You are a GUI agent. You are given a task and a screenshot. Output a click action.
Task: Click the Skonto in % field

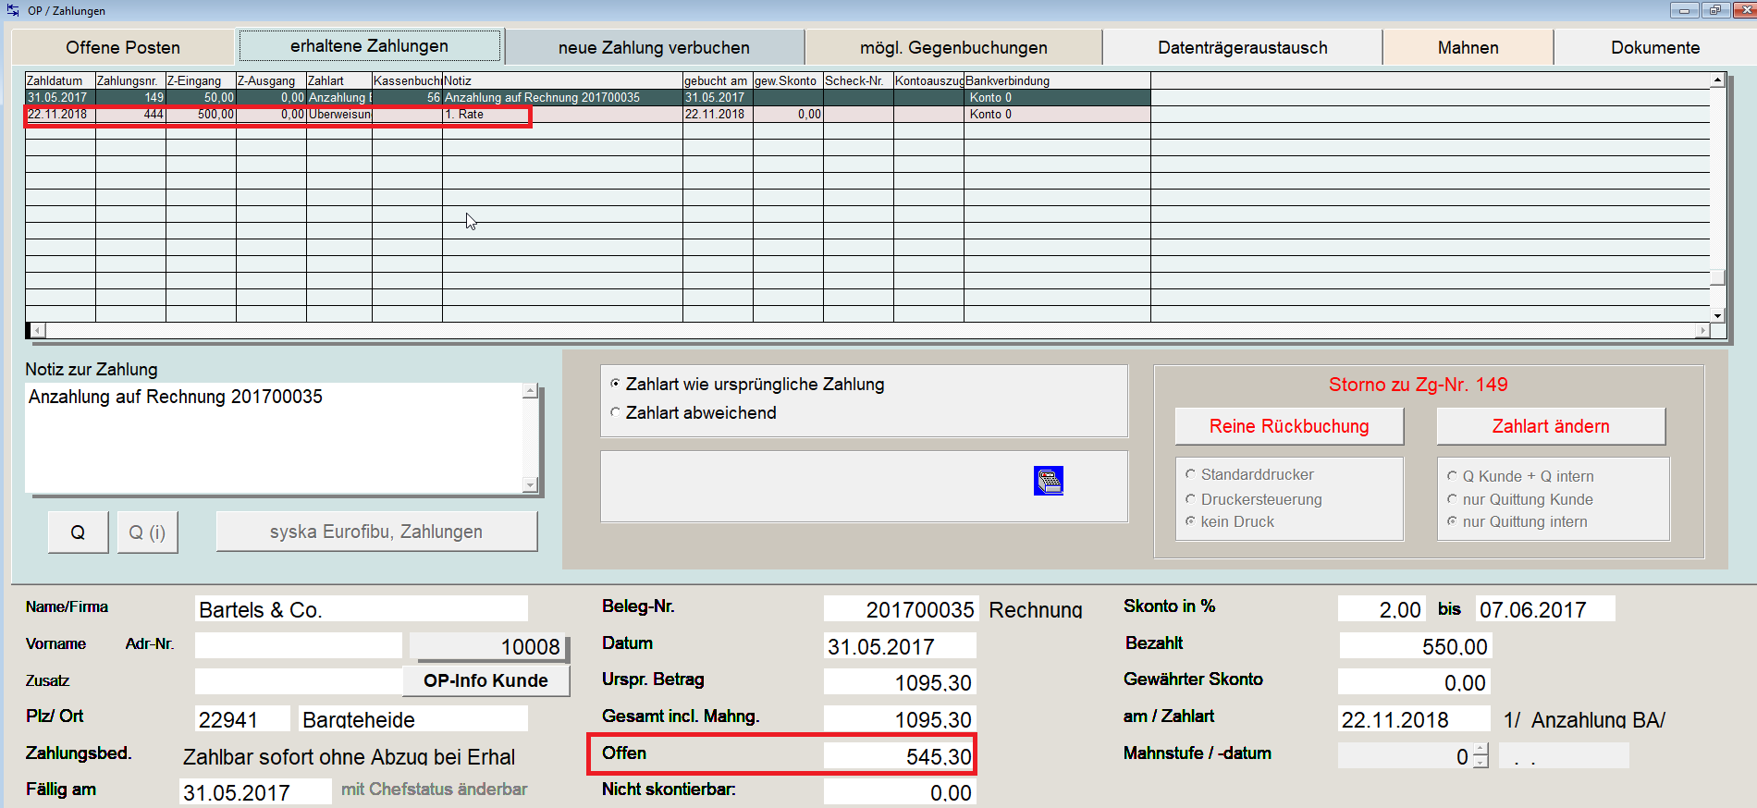pos(1382,608)
